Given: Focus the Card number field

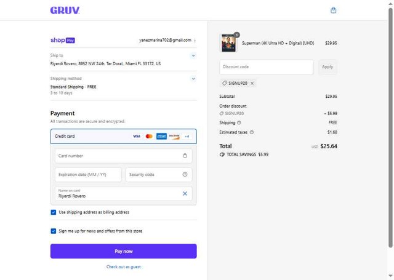Looking at the screenshot, I should coord(123,156).
